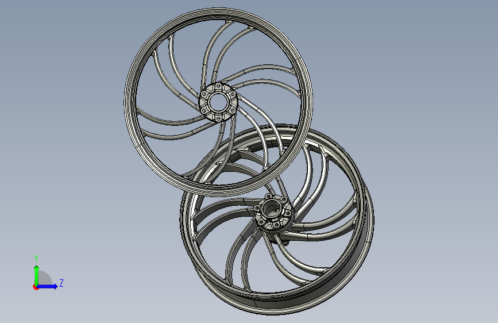This screenshot has width=498, height=323.
Task: Select the center hub of the lower wheel
Action: (273, 213)
